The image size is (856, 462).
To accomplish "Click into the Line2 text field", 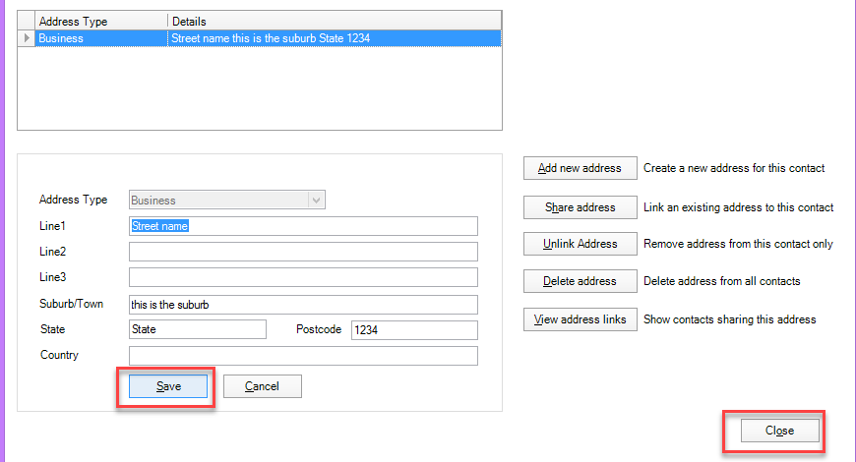I will pyautogui.click(x=303, y=252).
